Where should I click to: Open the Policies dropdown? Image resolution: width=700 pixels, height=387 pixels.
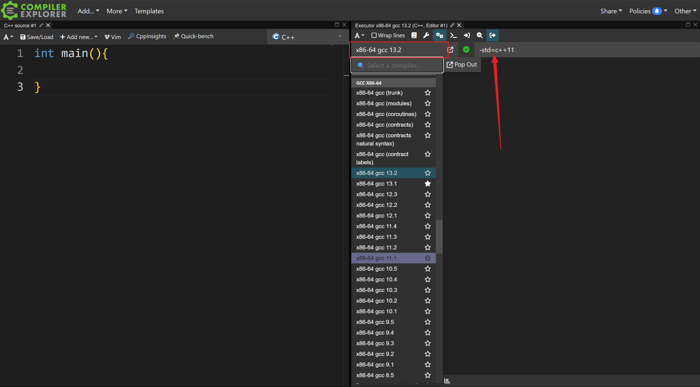tap(648, 11)
